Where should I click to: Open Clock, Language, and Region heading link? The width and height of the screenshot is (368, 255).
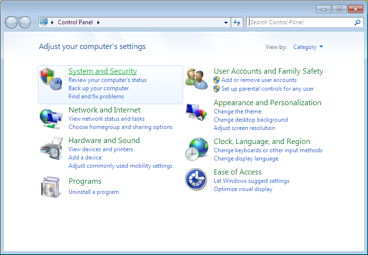[x=262, y=142]
